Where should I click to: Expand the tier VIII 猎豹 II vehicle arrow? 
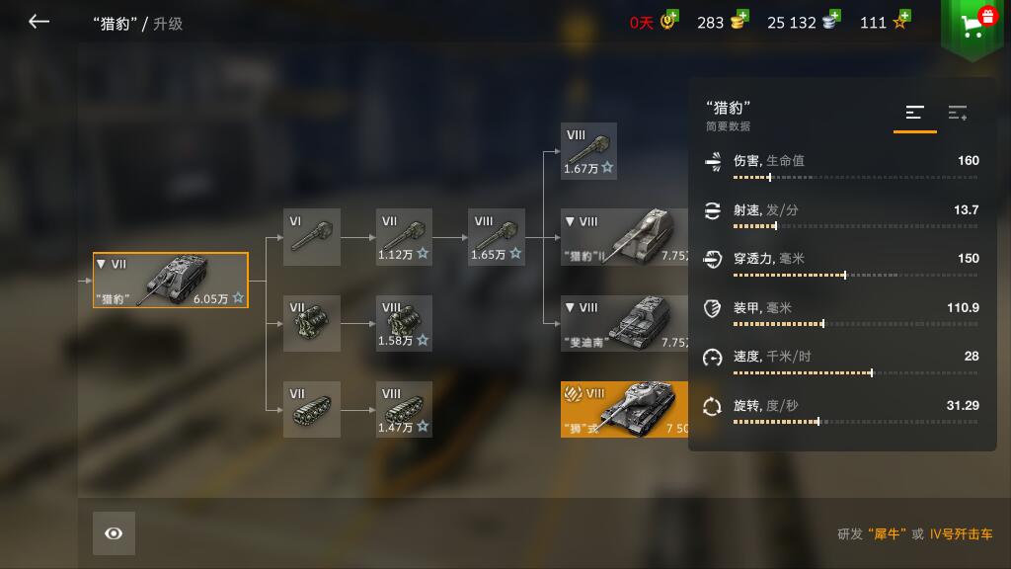click(570, 221)
